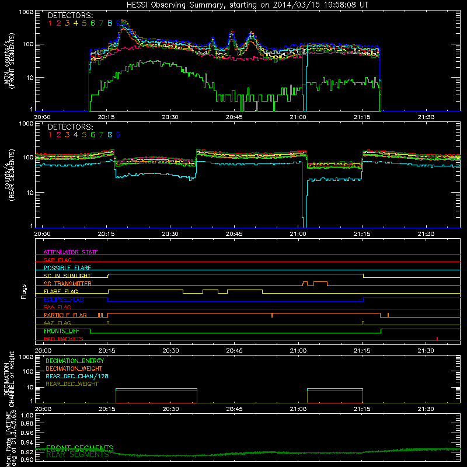Click FRONT SEGMENTS label in livetime panel
The image size is (467, 467).
point(80,448)
